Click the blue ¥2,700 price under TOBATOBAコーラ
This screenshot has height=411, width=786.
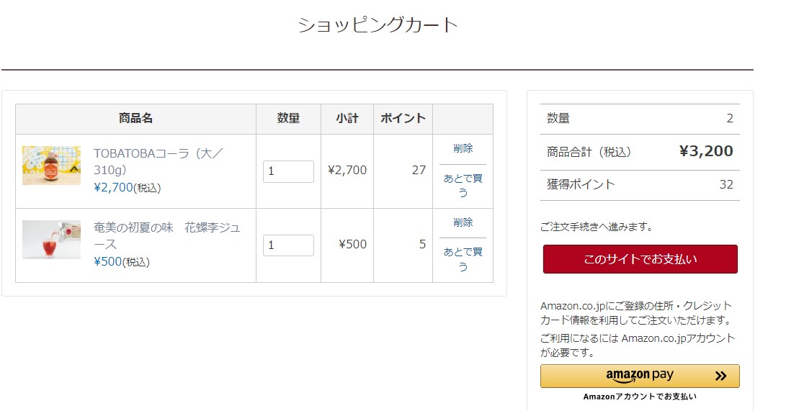click(x=113, y=188)
